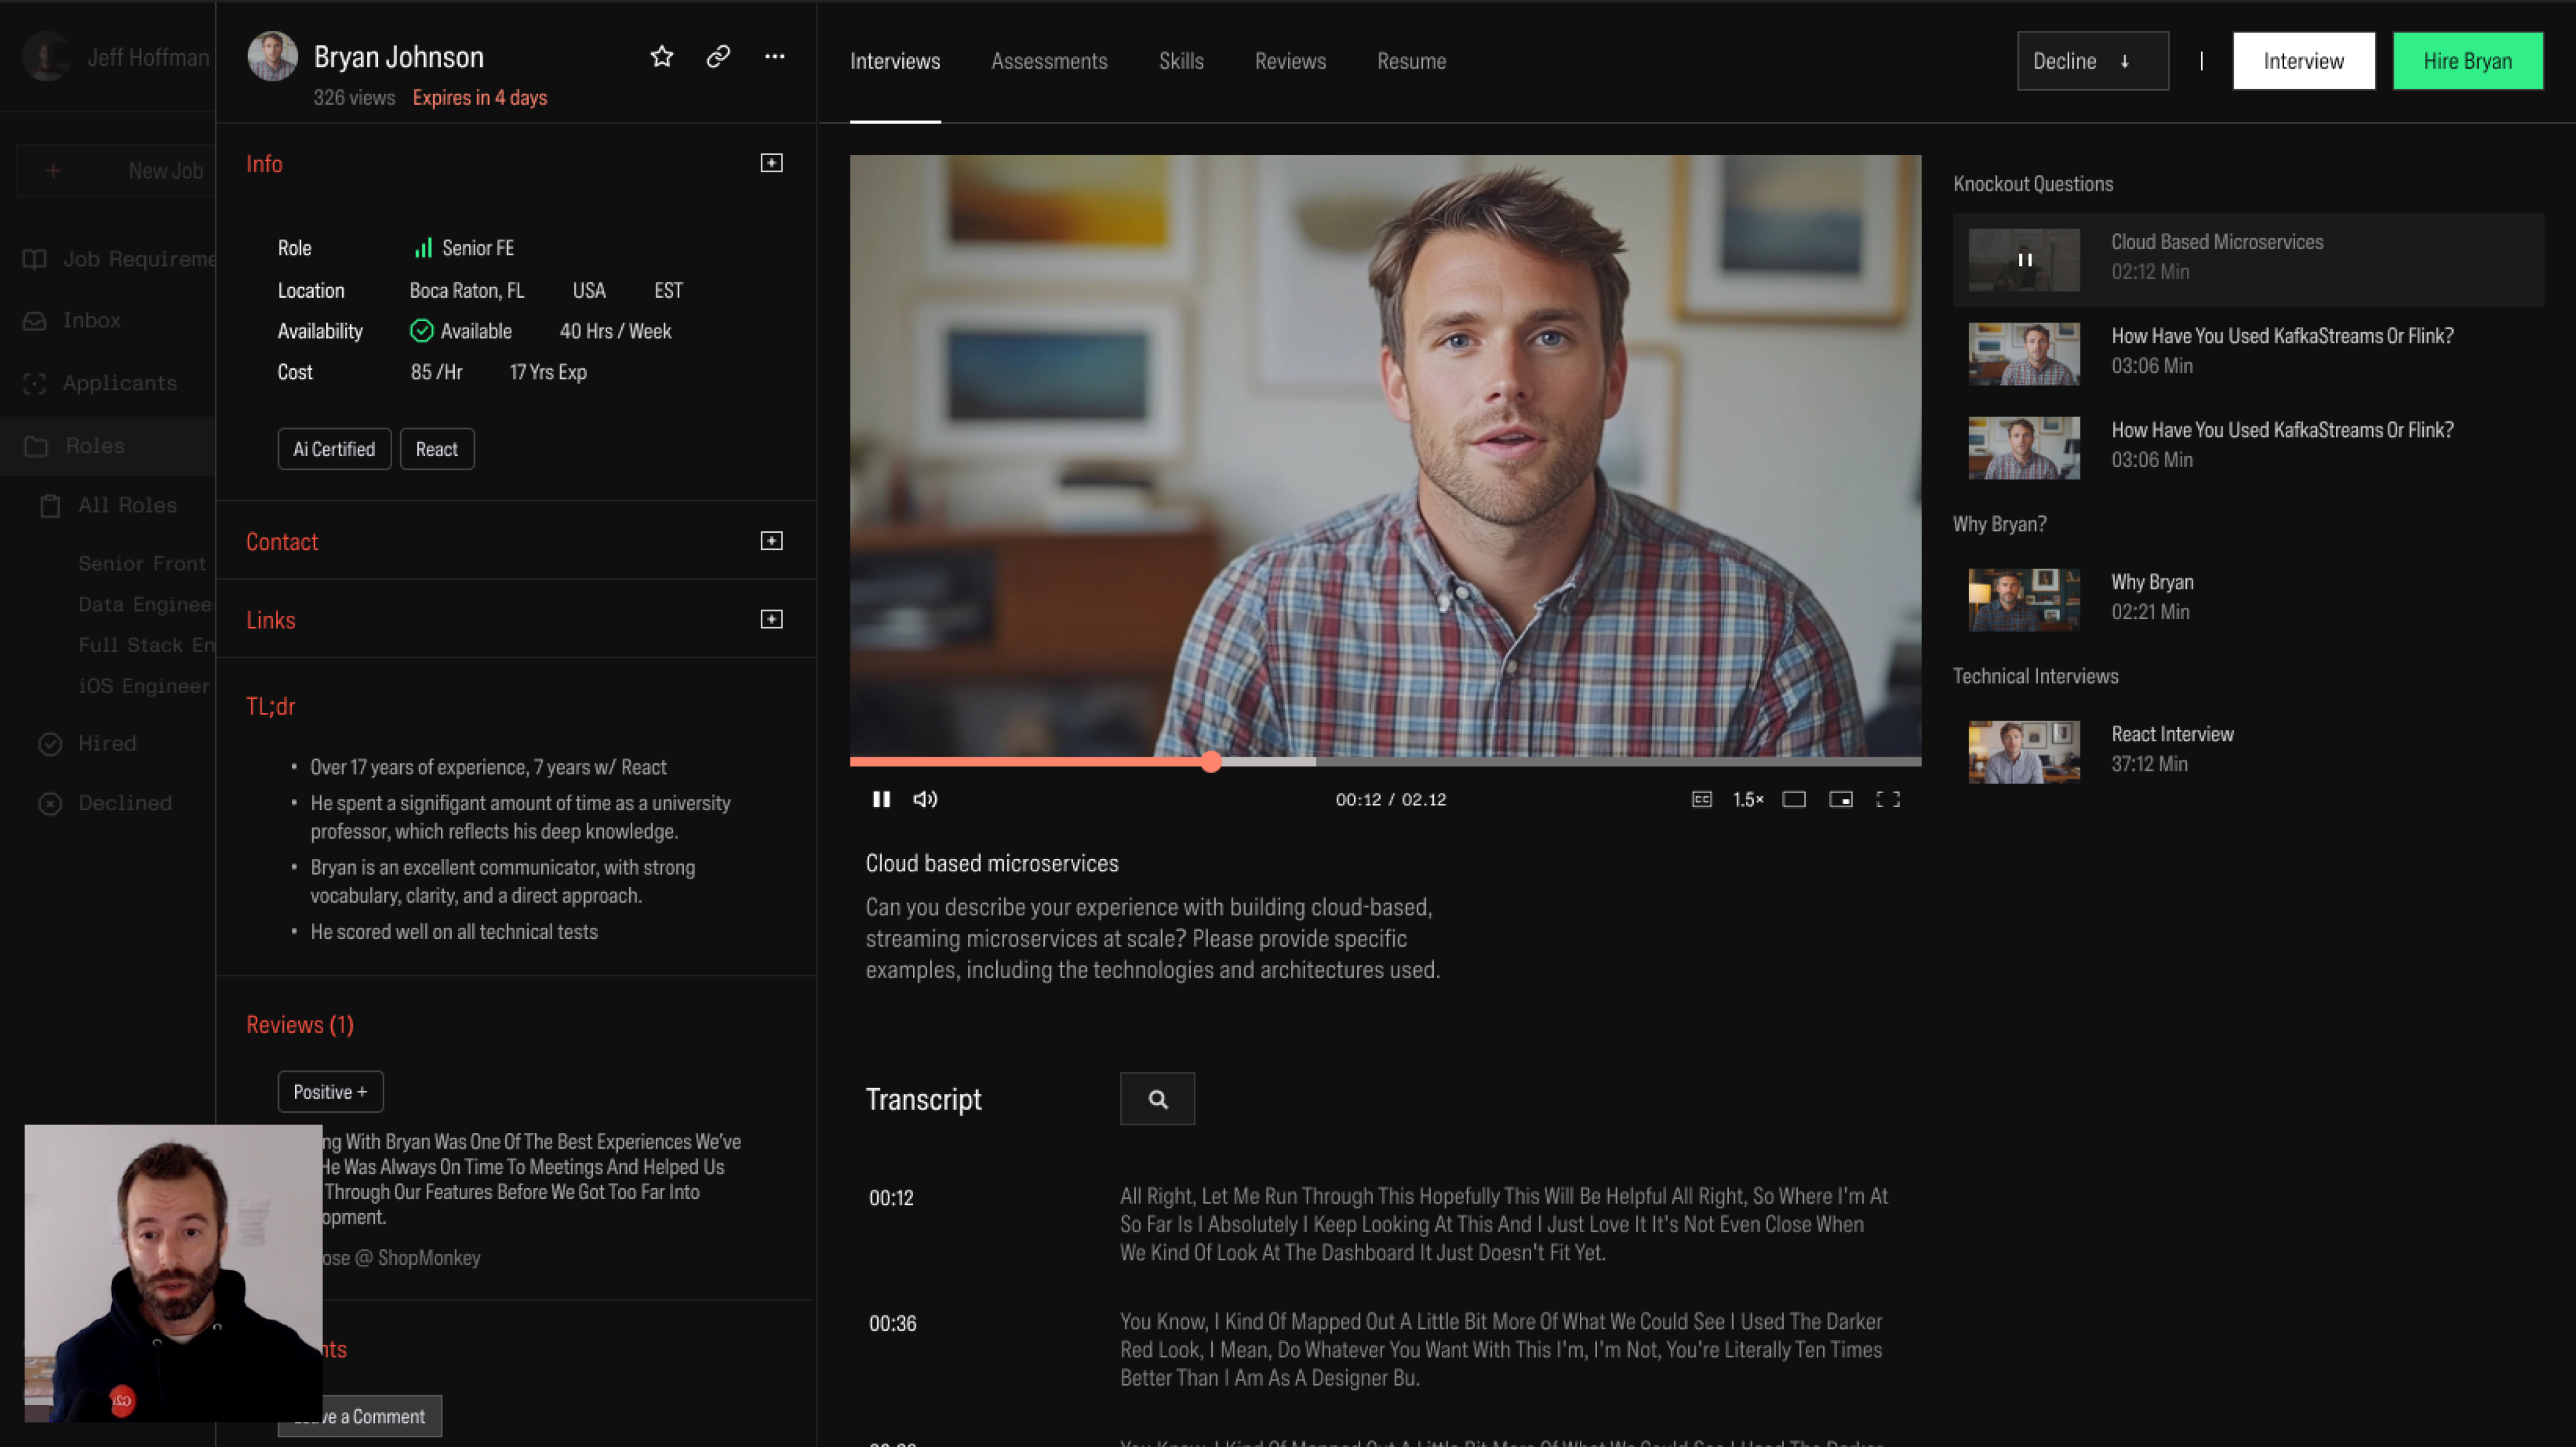Open the Decline dropdown
The image size is (2576, 1447).
2092,61
